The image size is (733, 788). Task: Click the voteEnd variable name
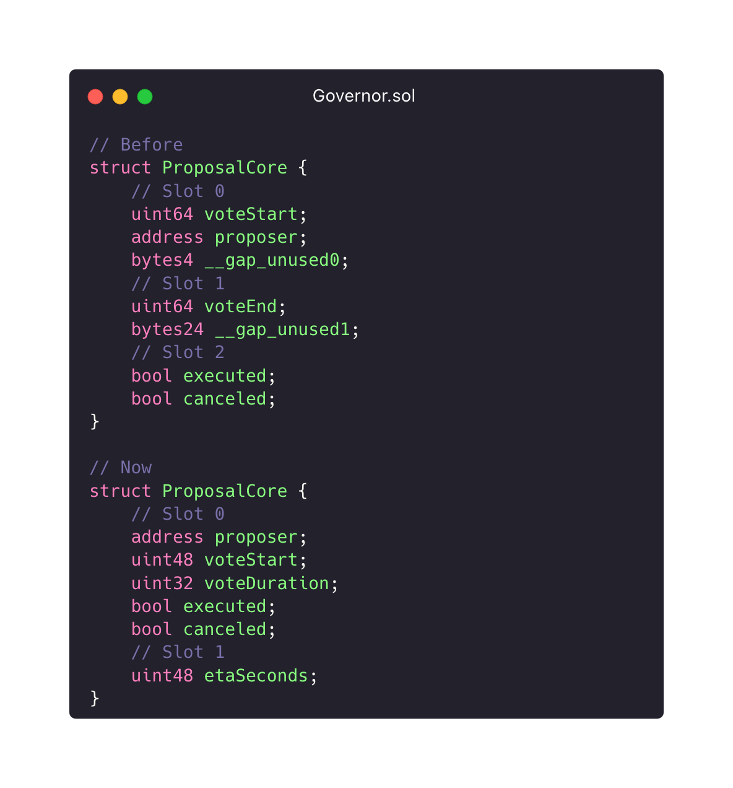240,307
